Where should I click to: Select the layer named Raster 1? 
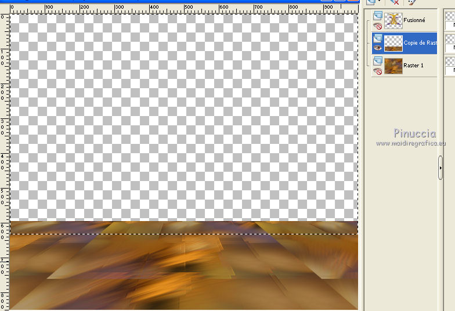[x=413, y=65]
